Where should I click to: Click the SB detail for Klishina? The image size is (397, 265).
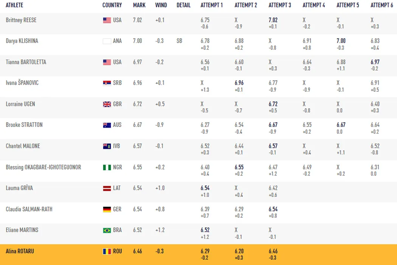[179, 41]
